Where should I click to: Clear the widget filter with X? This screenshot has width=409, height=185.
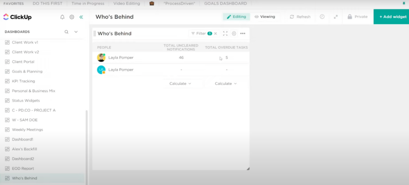coord(215,34)
